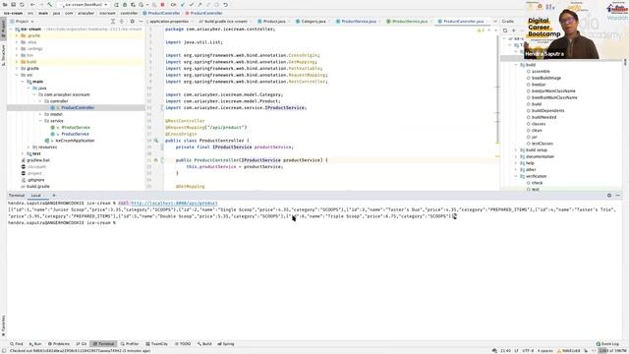Open the file icon in main toolbar
Viewport: 629px width, 354px height.
[4, 5]
